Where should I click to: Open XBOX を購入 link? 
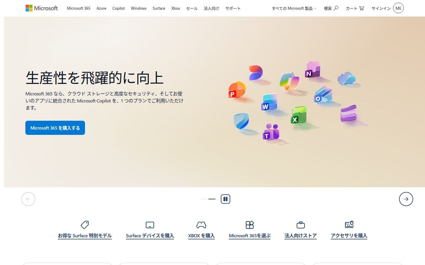point(201,236)
